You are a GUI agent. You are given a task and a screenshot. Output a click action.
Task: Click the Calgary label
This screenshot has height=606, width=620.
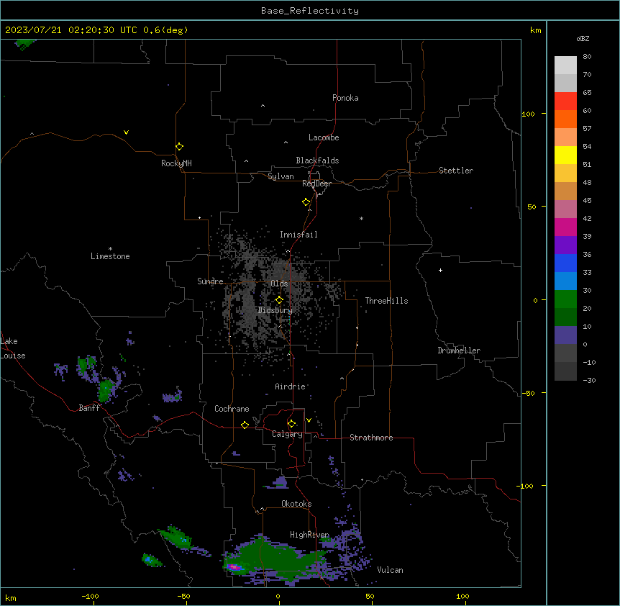click(x=288, y=434)
